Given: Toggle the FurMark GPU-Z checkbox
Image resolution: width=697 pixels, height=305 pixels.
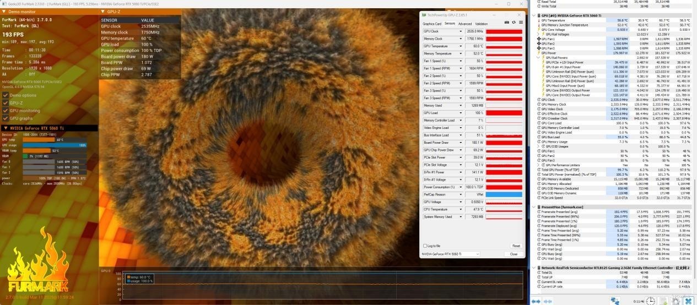Looking at the screenshot, I should [x=6, y=103].
